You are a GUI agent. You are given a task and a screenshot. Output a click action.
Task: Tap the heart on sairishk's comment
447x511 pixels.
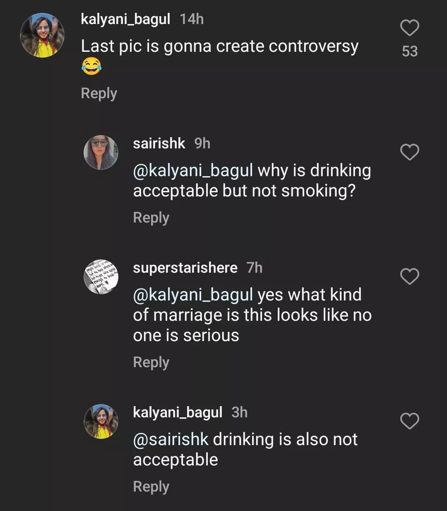click(x=409, y=152)
